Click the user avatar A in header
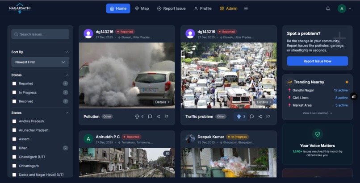 (342, 8)
